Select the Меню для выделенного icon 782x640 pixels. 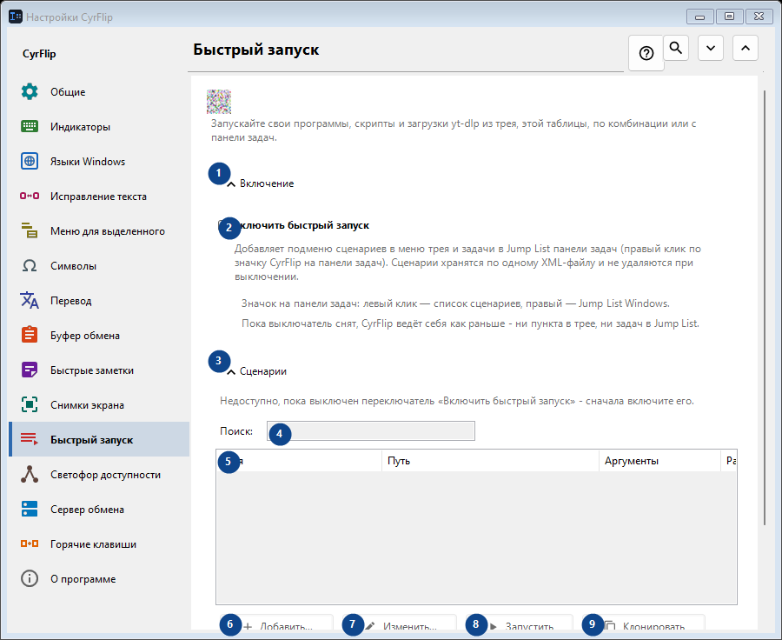[x=30, y=230]
